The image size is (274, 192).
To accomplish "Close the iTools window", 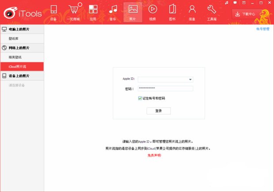I will [x=270, y=3].
